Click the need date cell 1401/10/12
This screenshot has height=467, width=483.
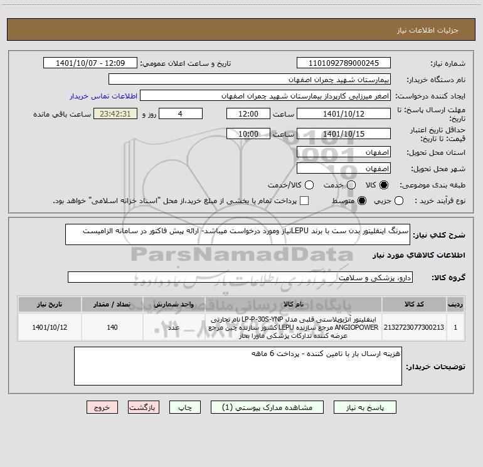coord(50,327)
